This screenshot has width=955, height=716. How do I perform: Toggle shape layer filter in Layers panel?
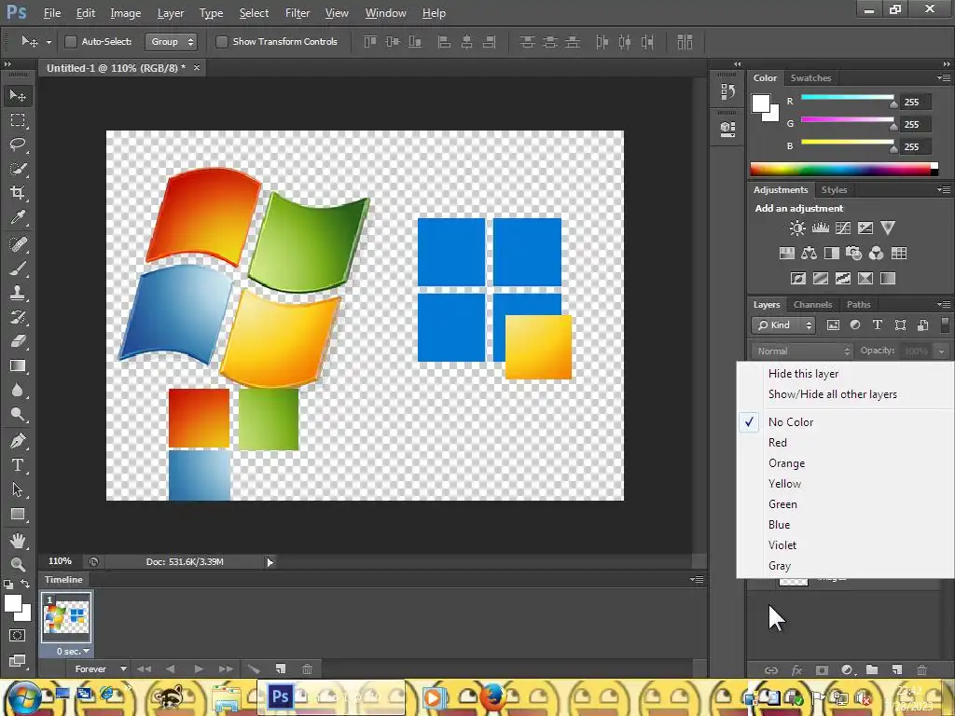tap(900, 325)
